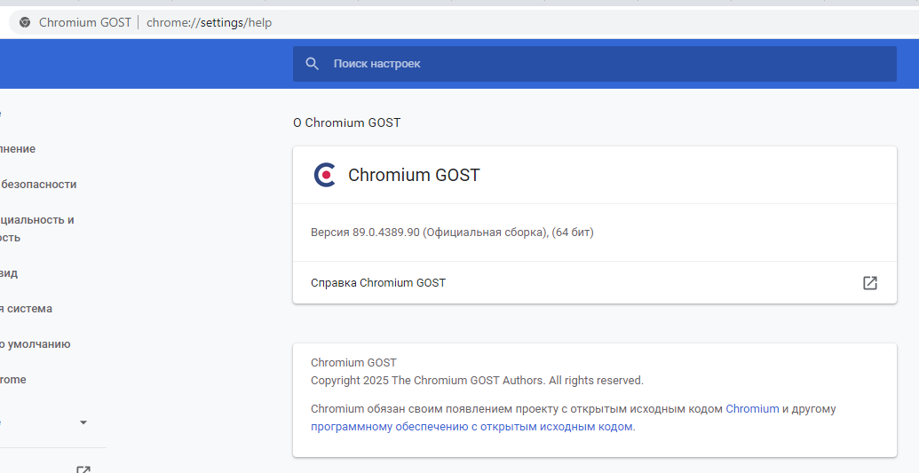Select the sidebar item ending in 'безопасности'
919x473 pixels.
pyautogui.click(x=39, y=184)
